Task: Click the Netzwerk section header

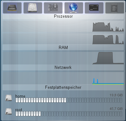Action: (63, 67)
